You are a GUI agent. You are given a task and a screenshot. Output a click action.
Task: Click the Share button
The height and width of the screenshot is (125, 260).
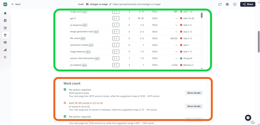[248, 4]
